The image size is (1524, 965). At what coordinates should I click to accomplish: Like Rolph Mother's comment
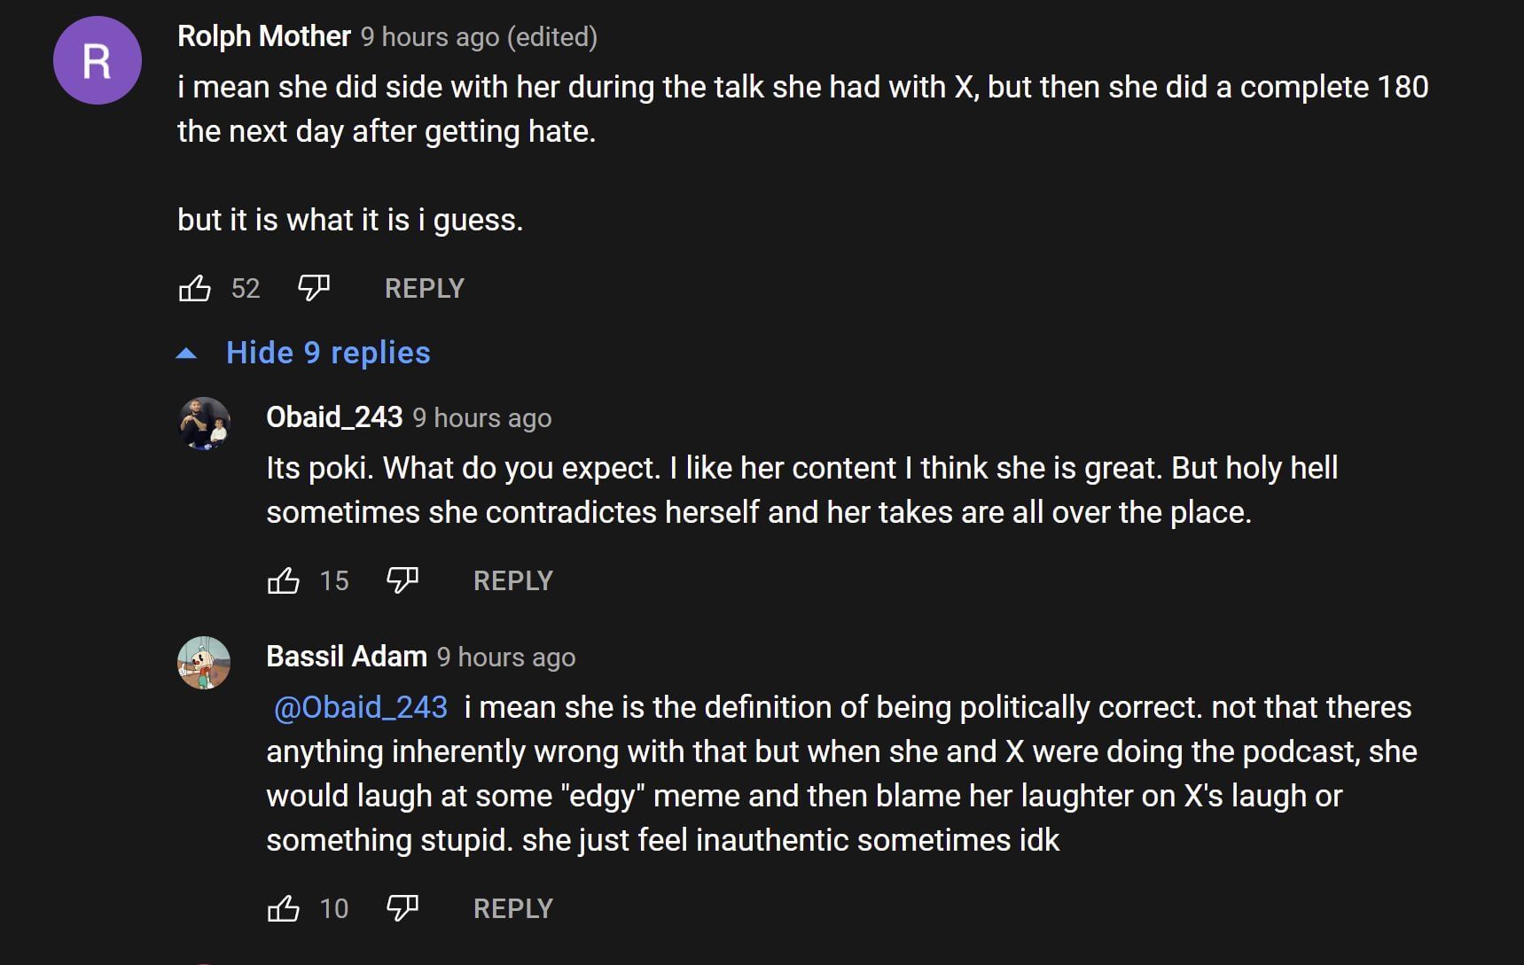pyautogui.click(x=195, y=288)
